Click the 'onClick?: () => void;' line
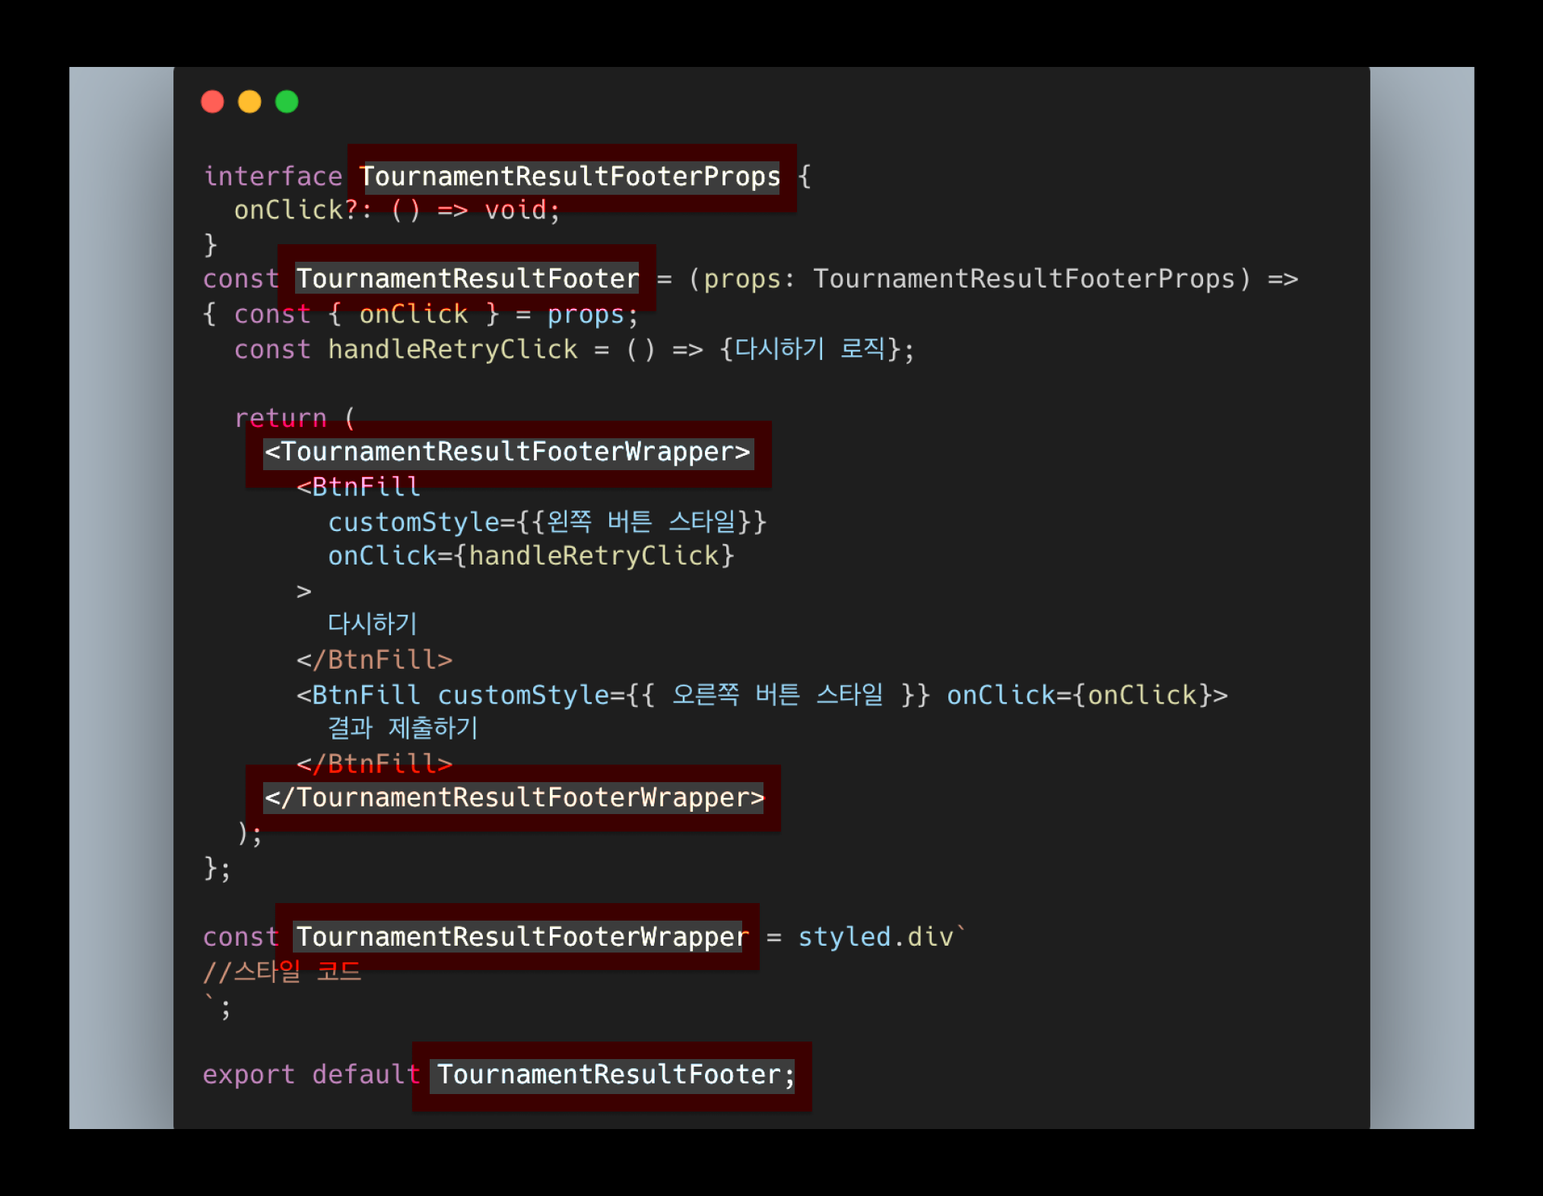The image size is (1543, 1196). click(x=397, y=210)
